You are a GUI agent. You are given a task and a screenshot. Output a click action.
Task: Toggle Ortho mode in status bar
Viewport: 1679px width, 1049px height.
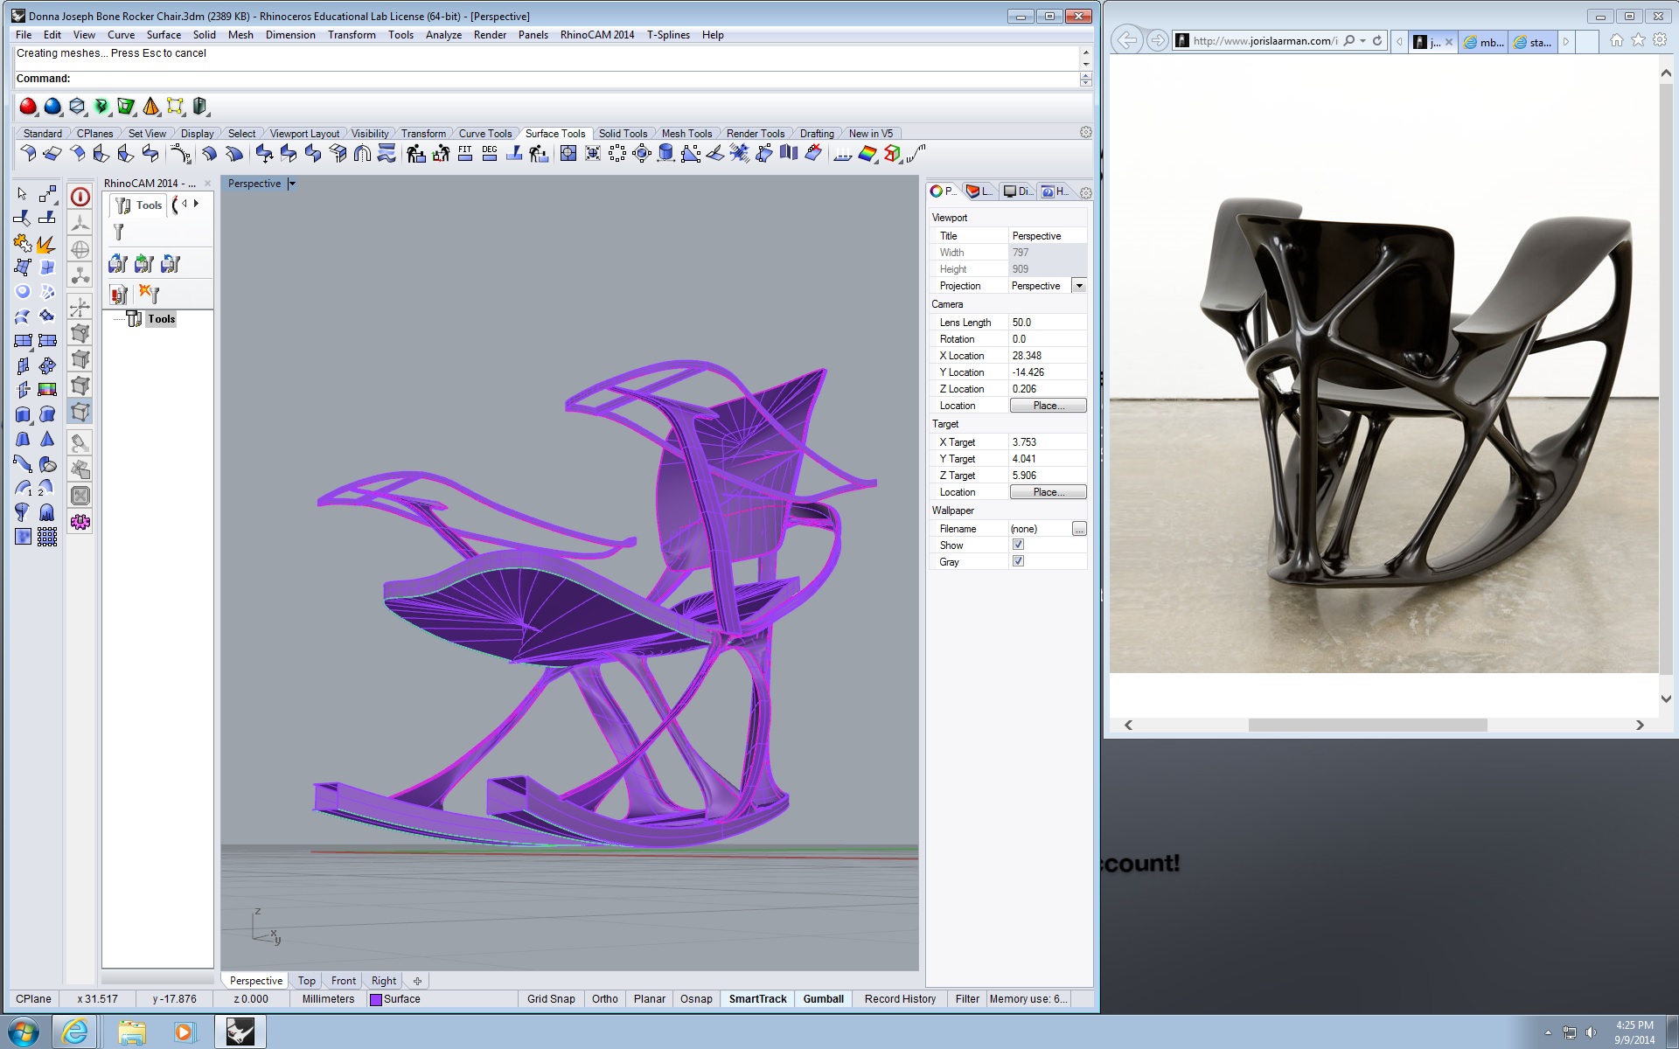[604, 999]
